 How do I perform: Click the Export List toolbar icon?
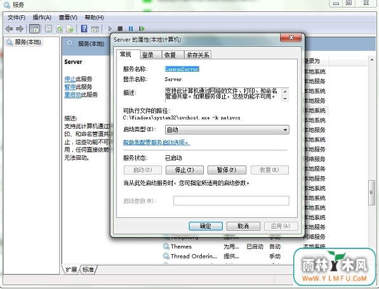coord(70,29)
